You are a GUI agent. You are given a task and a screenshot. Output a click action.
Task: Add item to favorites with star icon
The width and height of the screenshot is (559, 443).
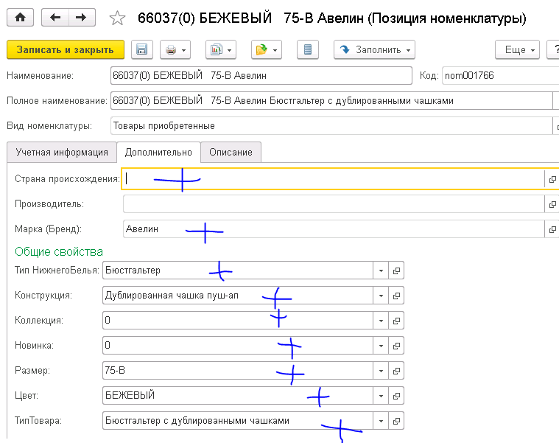116,17
